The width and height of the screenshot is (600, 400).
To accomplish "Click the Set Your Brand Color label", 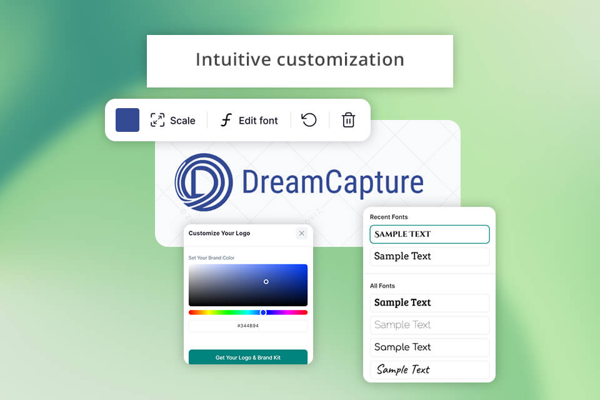I will tap(211, 258).
